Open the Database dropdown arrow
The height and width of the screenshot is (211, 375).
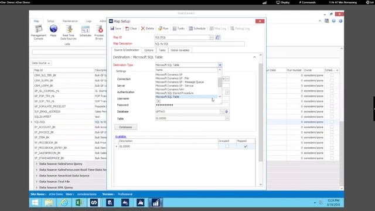coord(221,111)
